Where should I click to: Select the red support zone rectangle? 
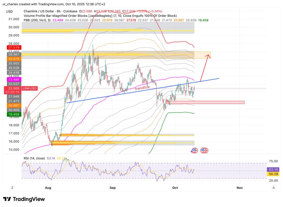(207, 103)
